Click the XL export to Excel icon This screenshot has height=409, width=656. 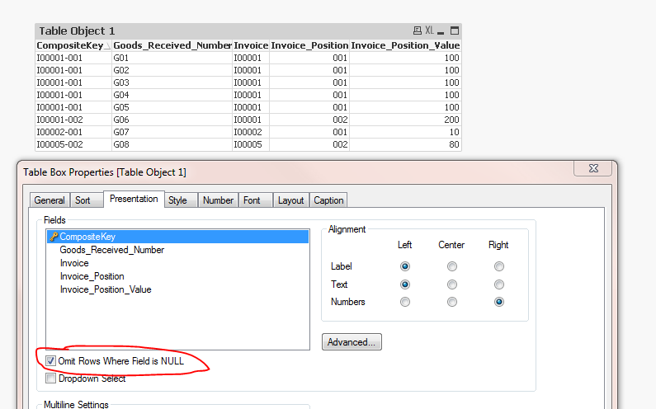click(x=430, y=31)
